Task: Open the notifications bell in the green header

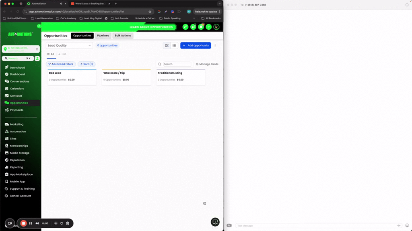Action: pos(200,27)
